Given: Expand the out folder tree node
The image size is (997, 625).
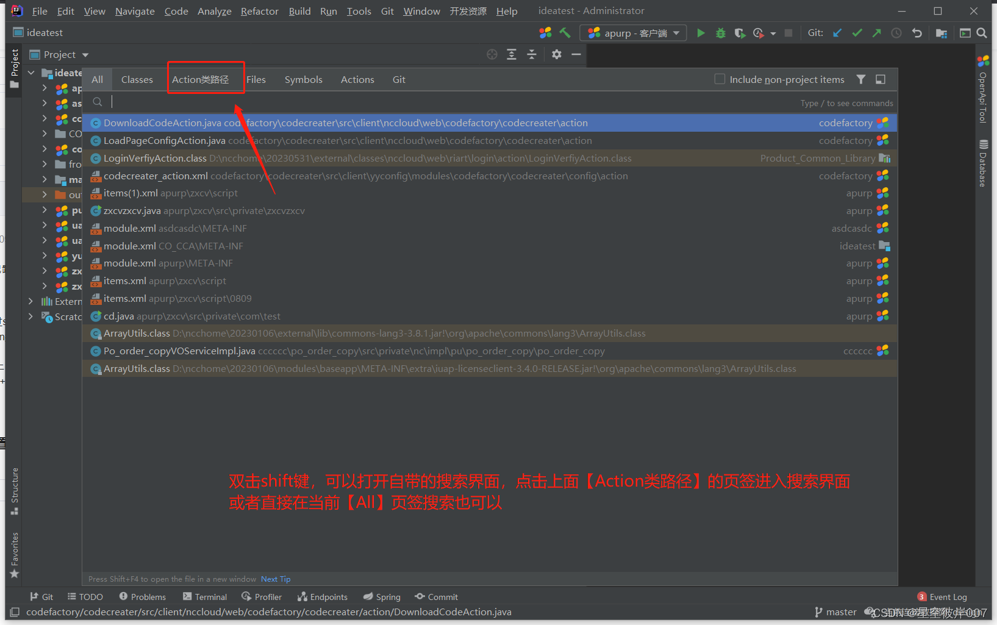Looking at the screenshot, I should 45,195.
